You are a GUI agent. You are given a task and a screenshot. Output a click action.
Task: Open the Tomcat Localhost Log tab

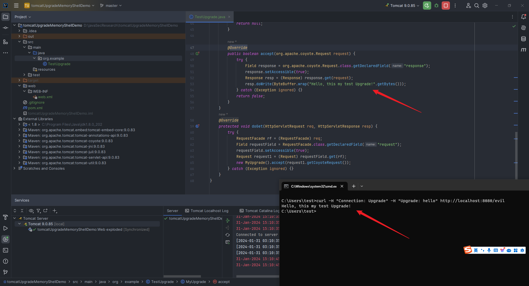(x=207, y=211)
